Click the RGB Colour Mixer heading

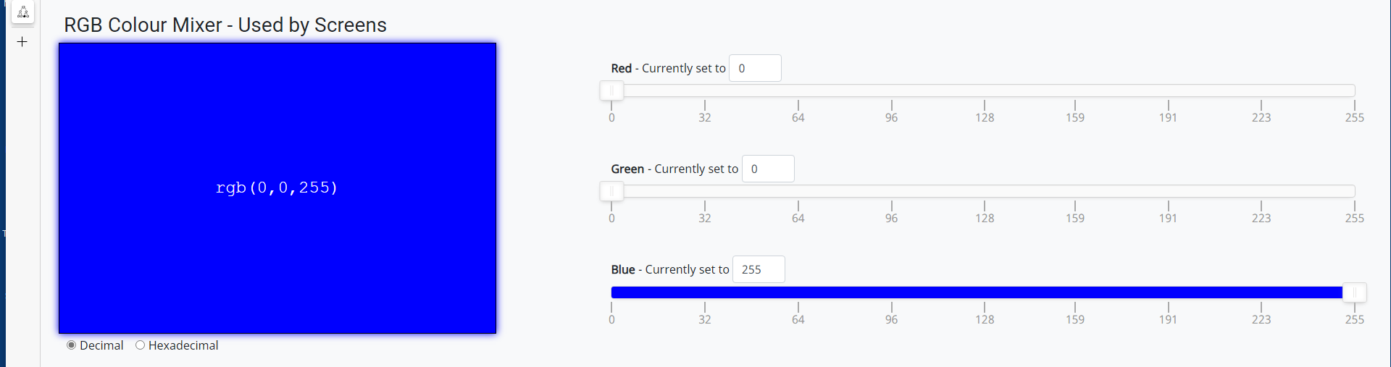225,25
